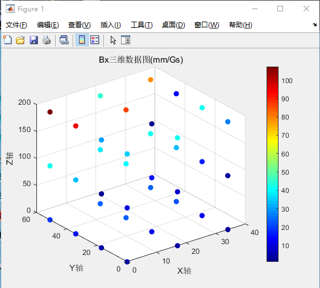The width and height of the screenshot is (320, 288).
Task: Click the jet colorbar beside the plot
Action: tap(272, 164)
